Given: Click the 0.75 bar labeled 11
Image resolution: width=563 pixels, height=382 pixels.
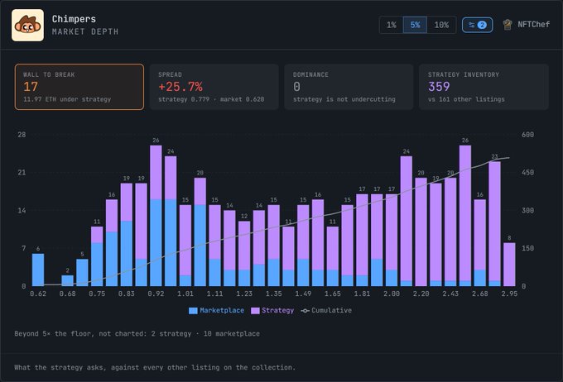Looking at the screenshot, I should tap(97, 256).
